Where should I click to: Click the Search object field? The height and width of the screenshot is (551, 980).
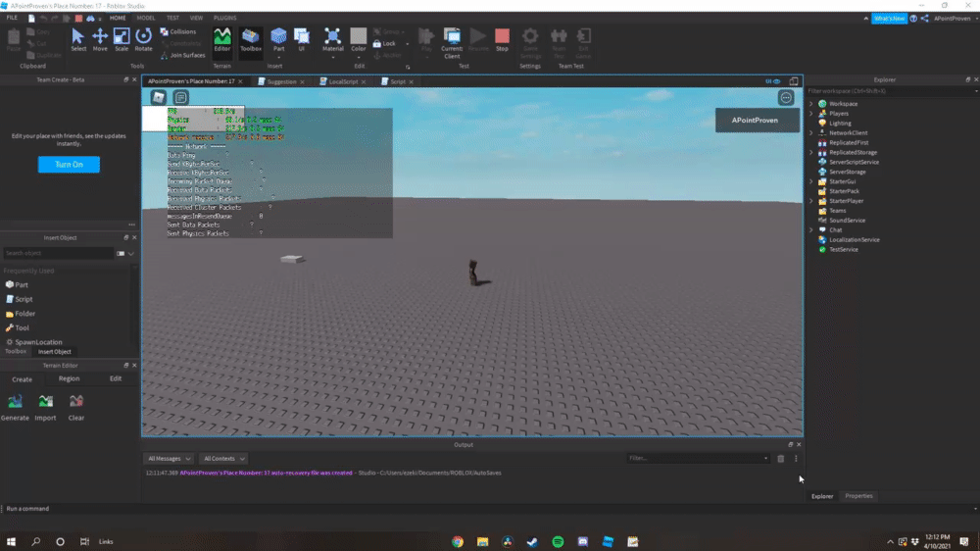click(58, 253)
